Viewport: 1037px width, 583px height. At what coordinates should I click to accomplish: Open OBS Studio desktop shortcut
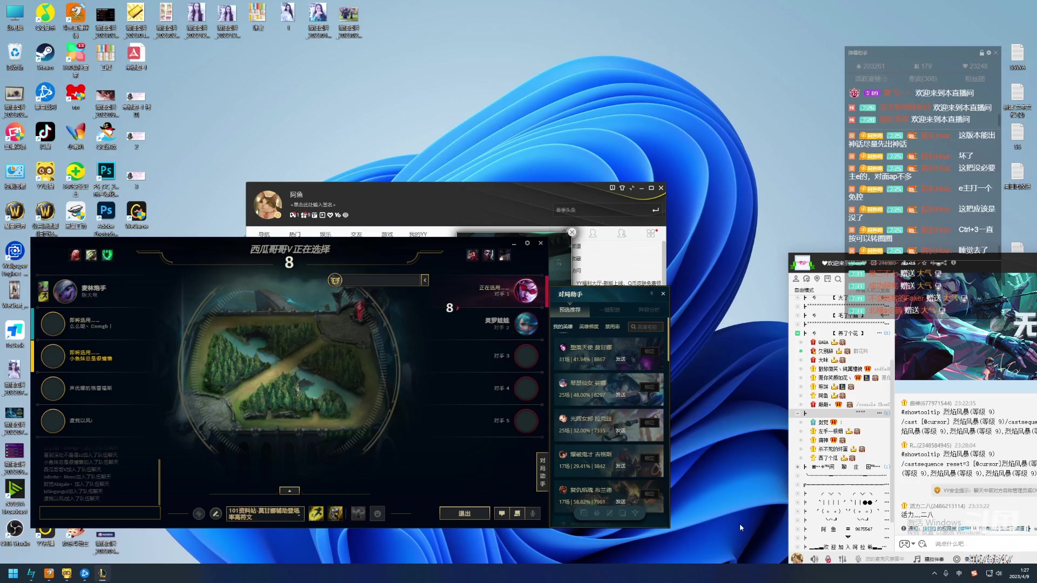[15, 532]
